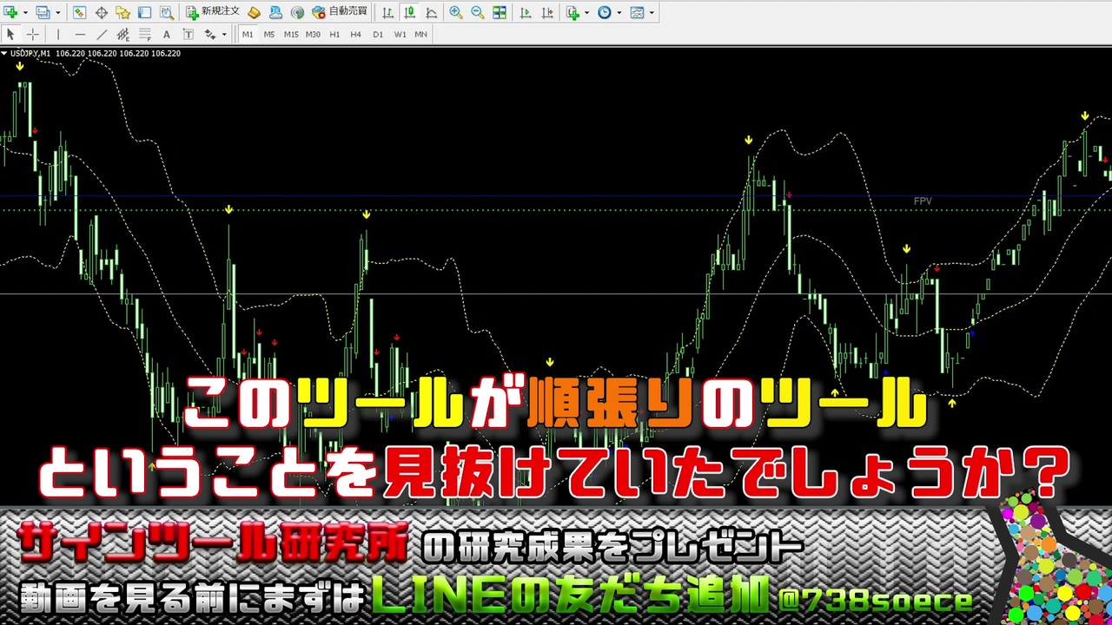Image resolution: width=1112 pixels, height=625 pixels.
Task: Click the FPV label on the chart
Action: tap(923, 201)
